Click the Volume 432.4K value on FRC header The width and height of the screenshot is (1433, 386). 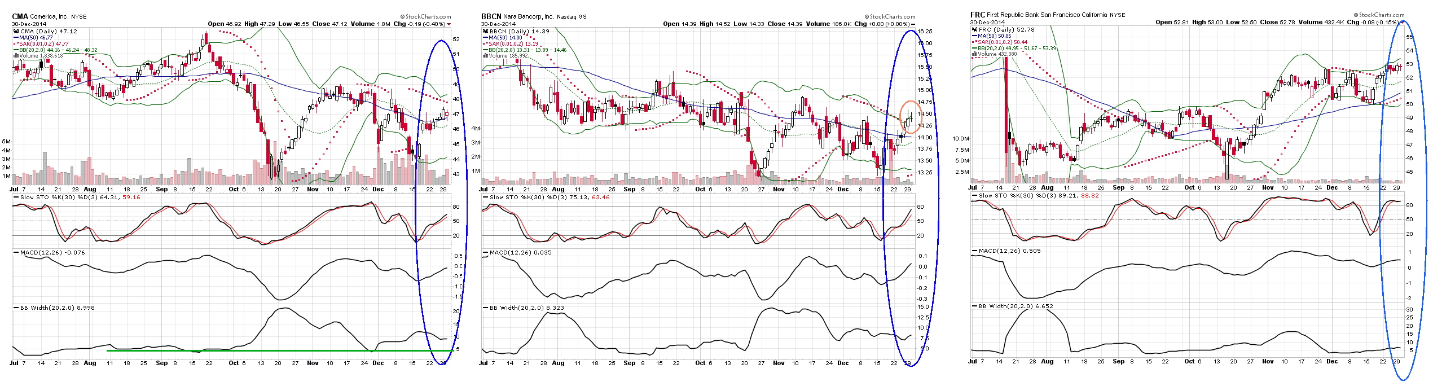click(x=1321, y=22)
